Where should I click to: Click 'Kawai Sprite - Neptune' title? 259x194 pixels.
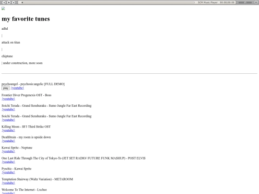[17, 148]
